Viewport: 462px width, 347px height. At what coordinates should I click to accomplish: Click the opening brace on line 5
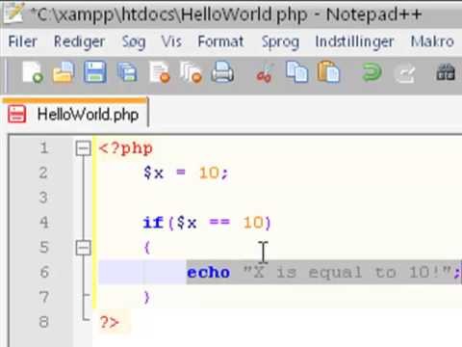click(147, 248)
